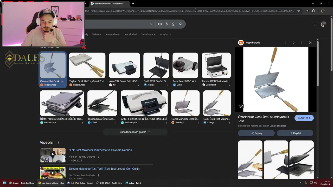The image size is (333, 187).
Task: Click Lens search icon on preview image
Action: click(241, 106)
